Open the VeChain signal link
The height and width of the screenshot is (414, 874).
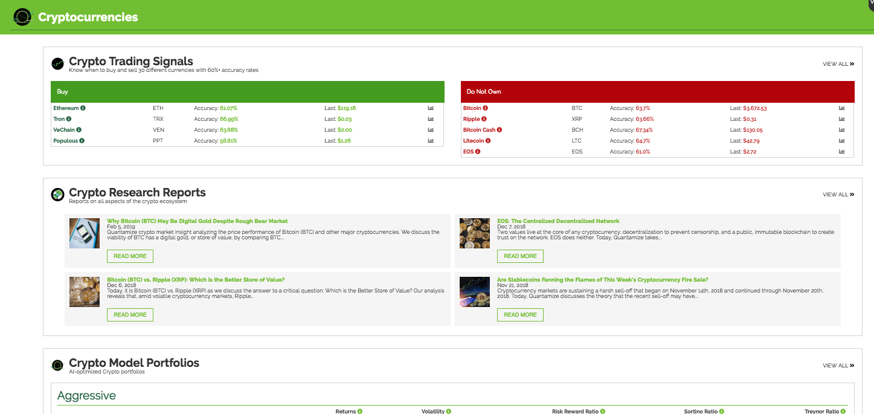(64, 130)
